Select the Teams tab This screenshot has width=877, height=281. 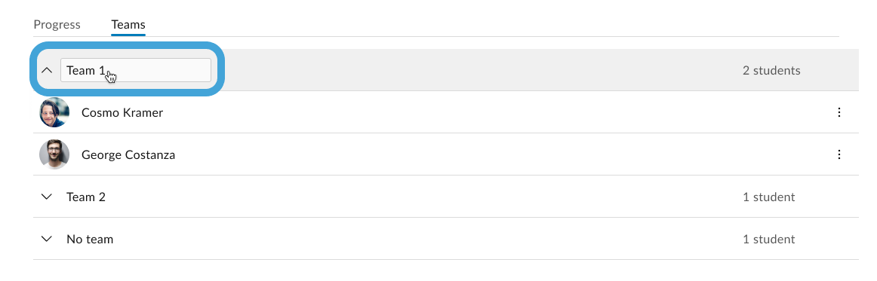(x=128, y=25)
